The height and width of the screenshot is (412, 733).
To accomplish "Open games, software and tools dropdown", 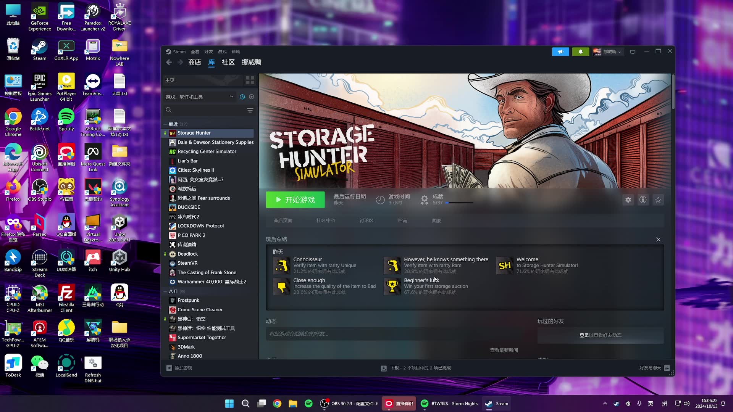I will [199, 97].
